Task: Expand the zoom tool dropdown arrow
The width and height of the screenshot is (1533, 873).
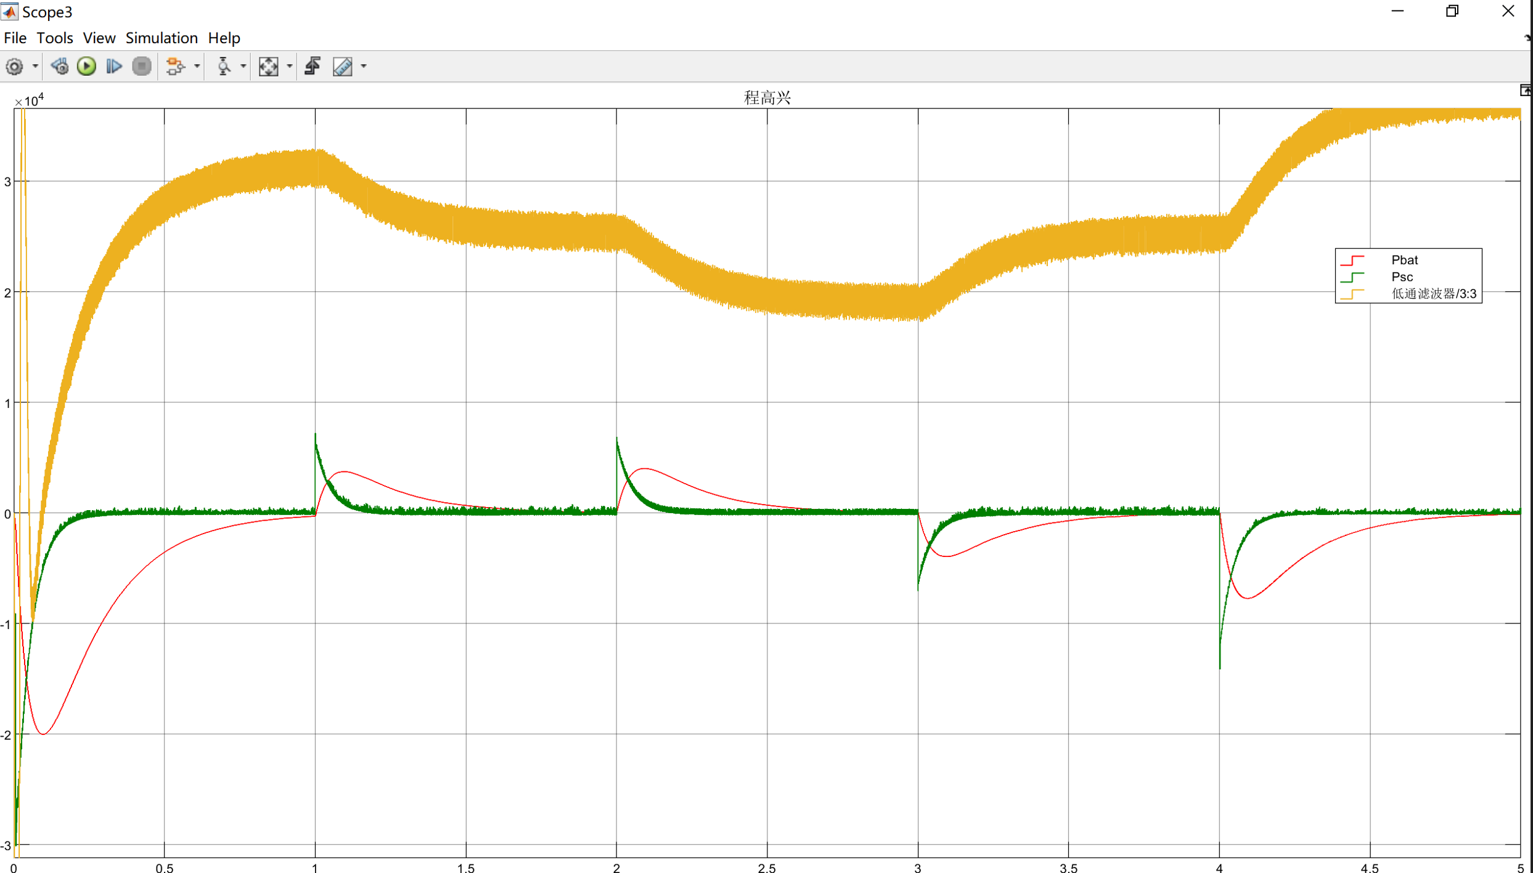Action: (243, 66)
